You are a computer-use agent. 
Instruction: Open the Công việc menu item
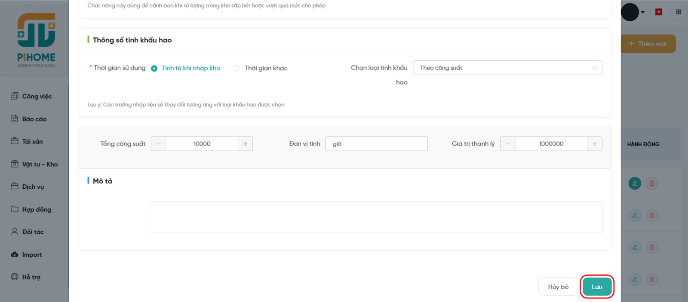(x=37, y=96)
